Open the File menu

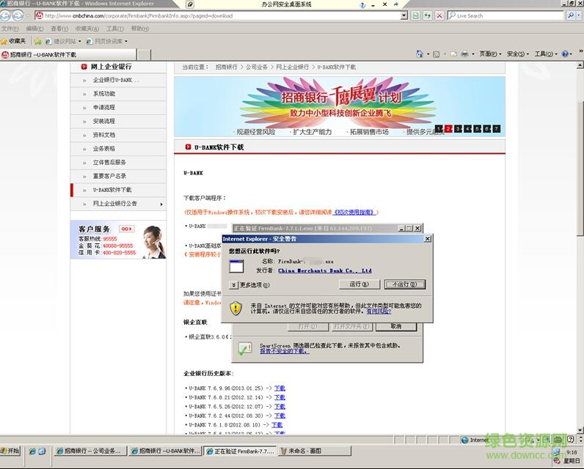click(10, 29)
